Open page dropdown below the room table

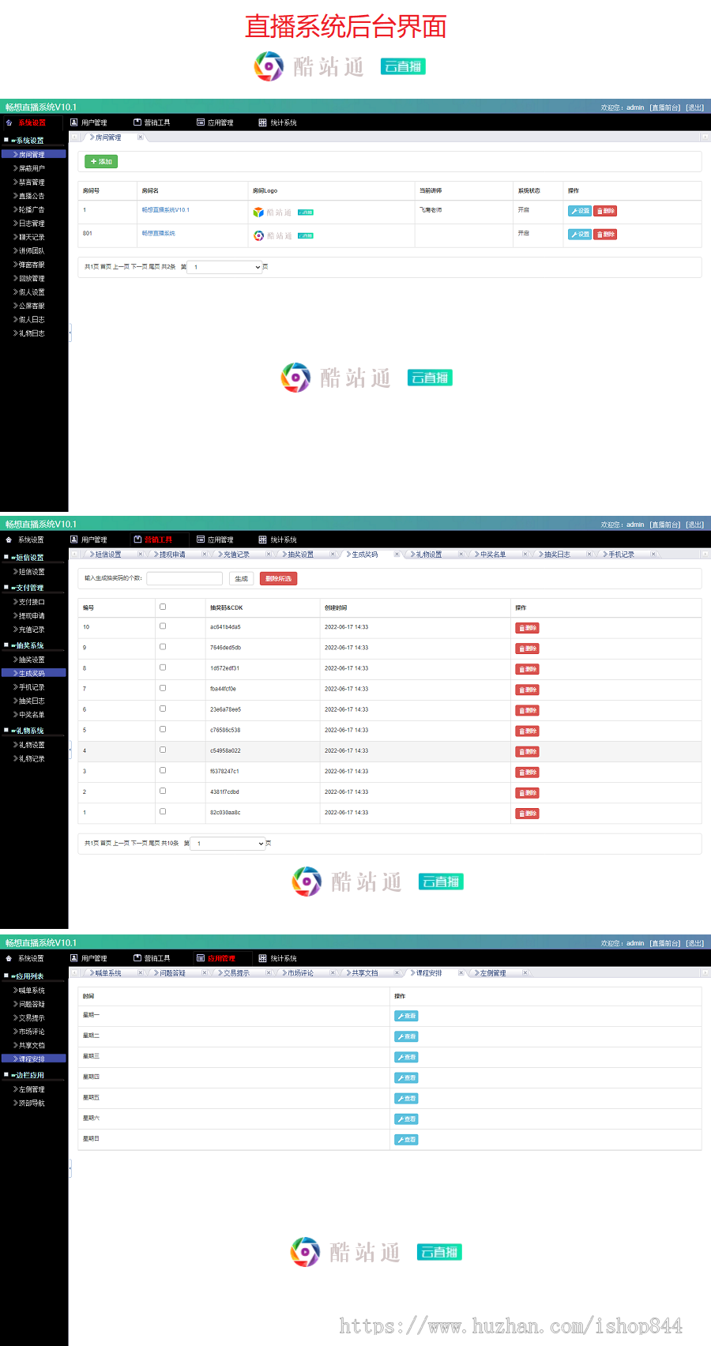click(225, 267)
